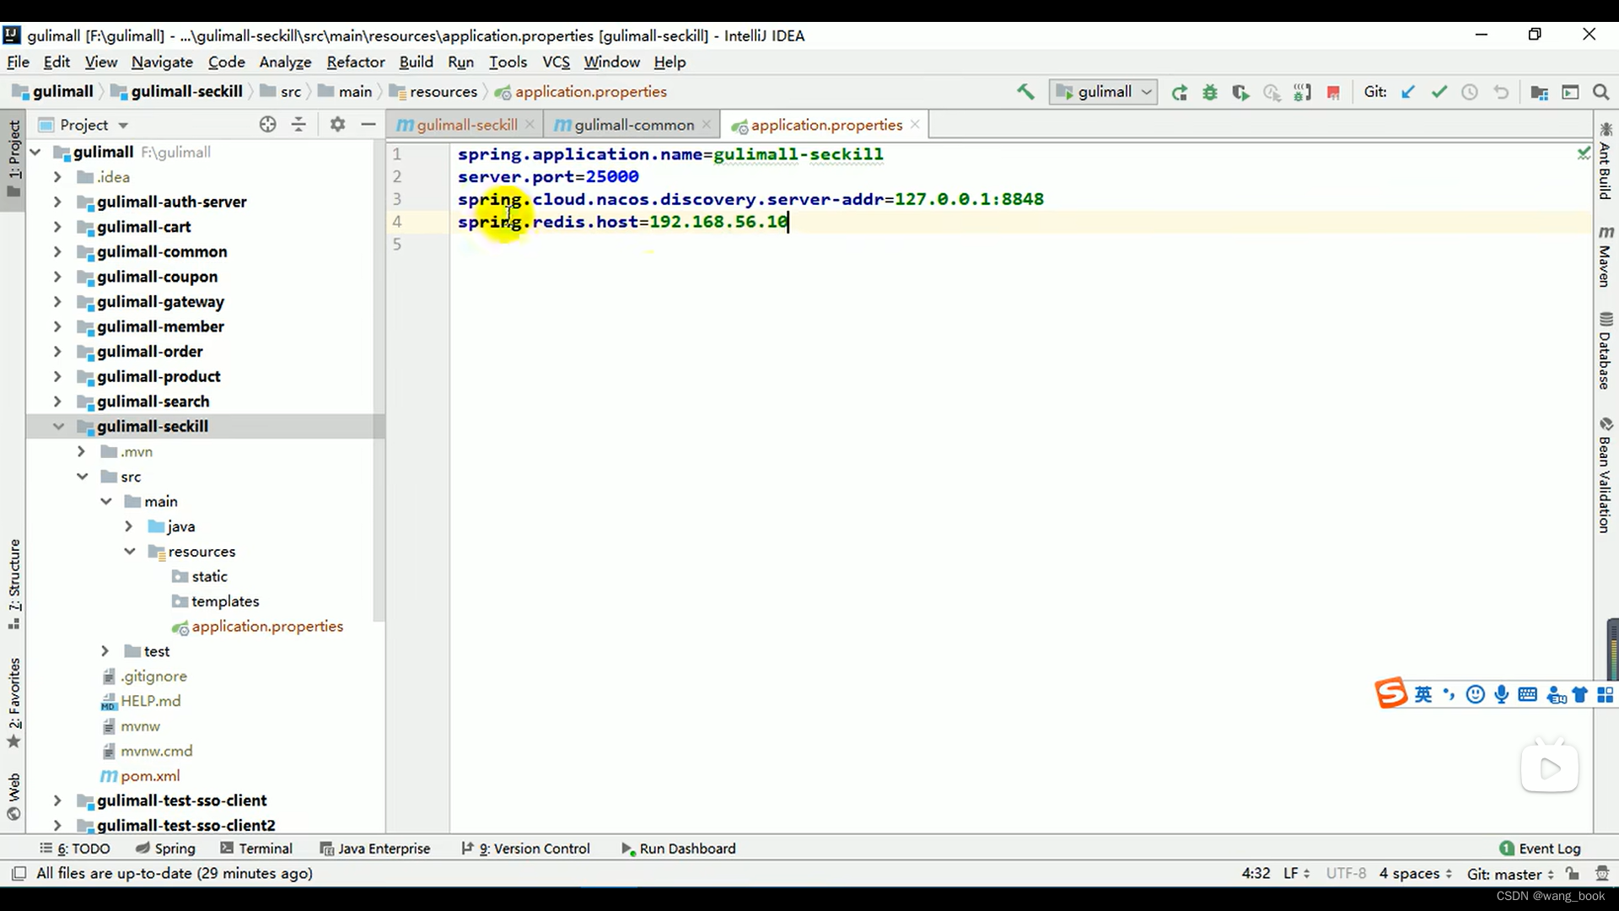Close the application.properties tab
This screenshot has height=911, width=1619.
coord(915,124)
